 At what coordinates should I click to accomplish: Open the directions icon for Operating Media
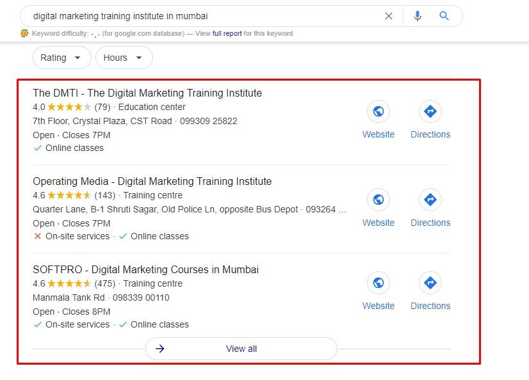tap(430, 200)
